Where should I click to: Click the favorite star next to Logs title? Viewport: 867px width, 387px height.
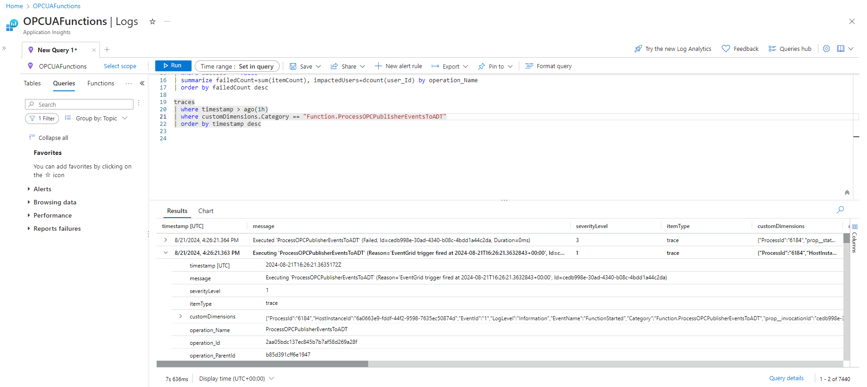153,21
